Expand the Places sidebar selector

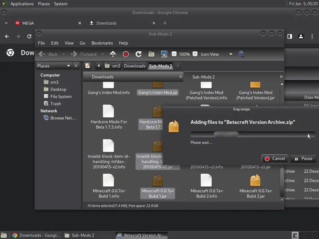pos(54,66)
